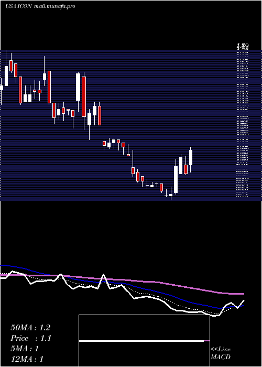Click the 'Price : 1.1' label

pyautogui.click(x=31, y=338)
